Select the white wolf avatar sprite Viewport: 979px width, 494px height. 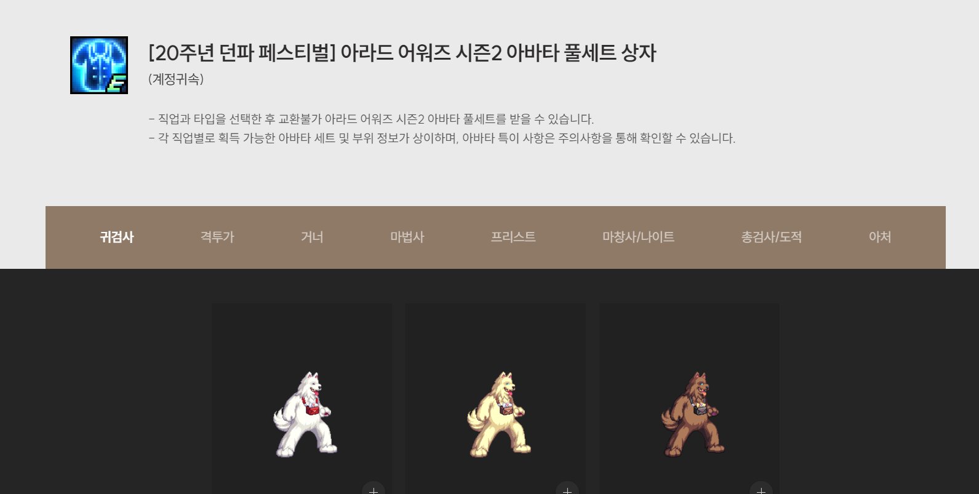[305, 414]
